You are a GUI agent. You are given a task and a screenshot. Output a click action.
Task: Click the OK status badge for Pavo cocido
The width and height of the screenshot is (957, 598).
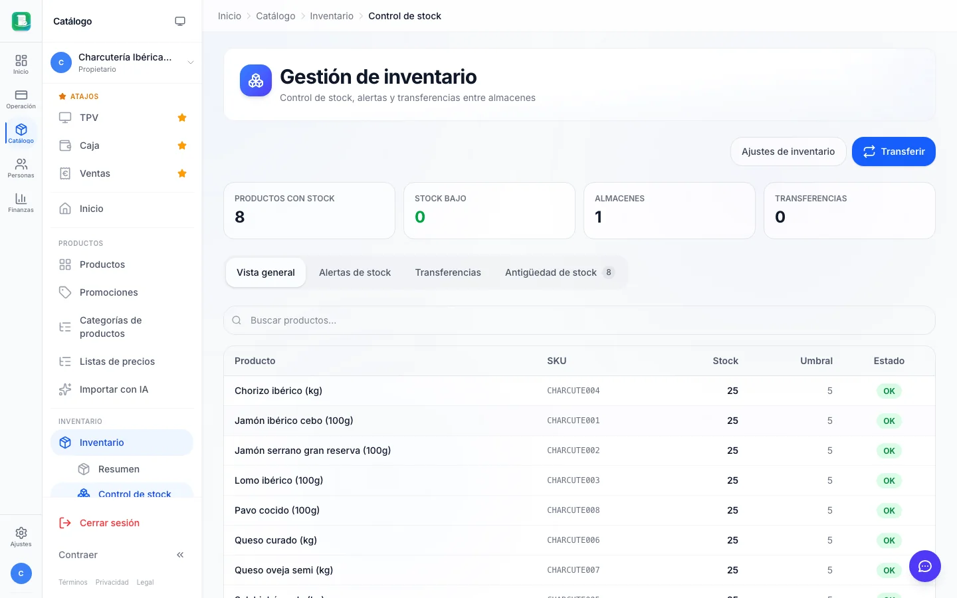point(889,510)
